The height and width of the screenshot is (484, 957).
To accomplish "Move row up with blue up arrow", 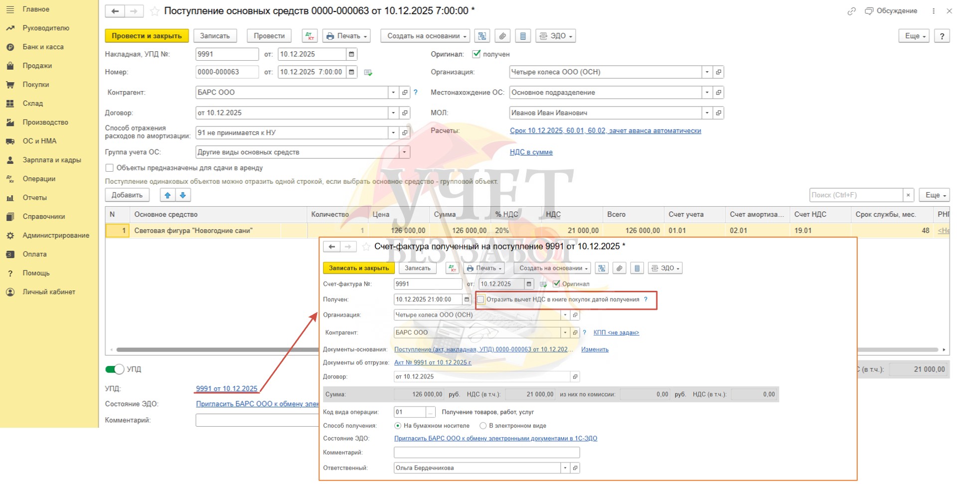I will pyautogui.click(x=167, y=195).
